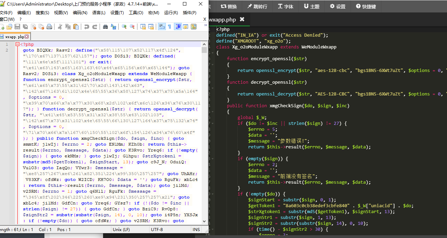Click 设置 settings button in dark editor
The width and height of the screenshot is (447, 238).
(338, 6)
